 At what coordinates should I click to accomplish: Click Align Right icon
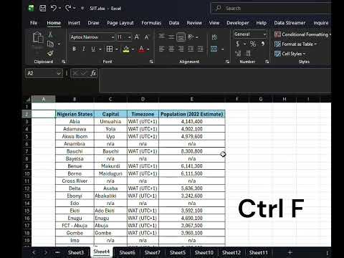coord(181,49)
